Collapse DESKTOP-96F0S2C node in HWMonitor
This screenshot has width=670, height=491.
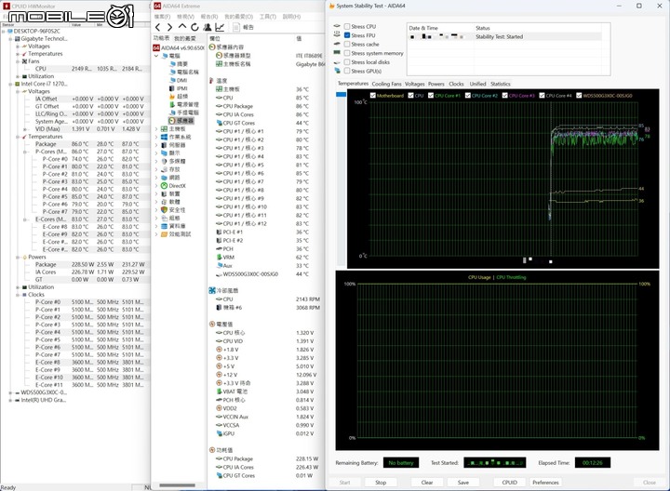point(4,32)
